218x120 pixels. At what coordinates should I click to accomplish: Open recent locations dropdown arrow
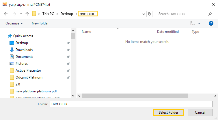pos(21,14)
